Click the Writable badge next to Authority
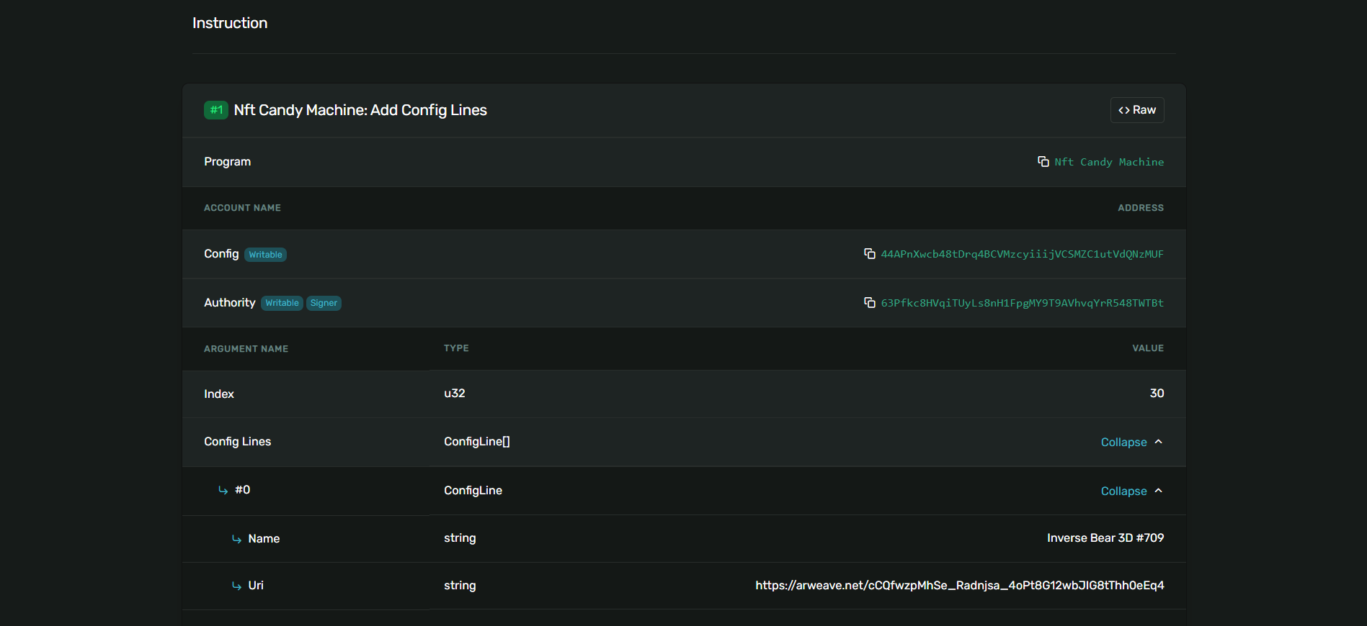Screen dimensions: 1367x626 (282, 303)
